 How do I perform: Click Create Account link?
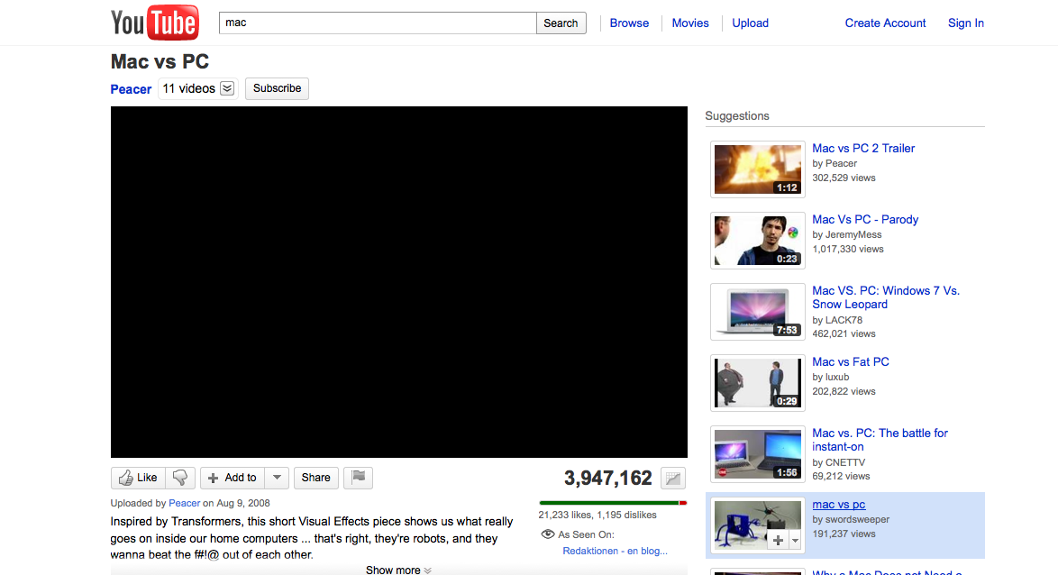coord(885,23)
